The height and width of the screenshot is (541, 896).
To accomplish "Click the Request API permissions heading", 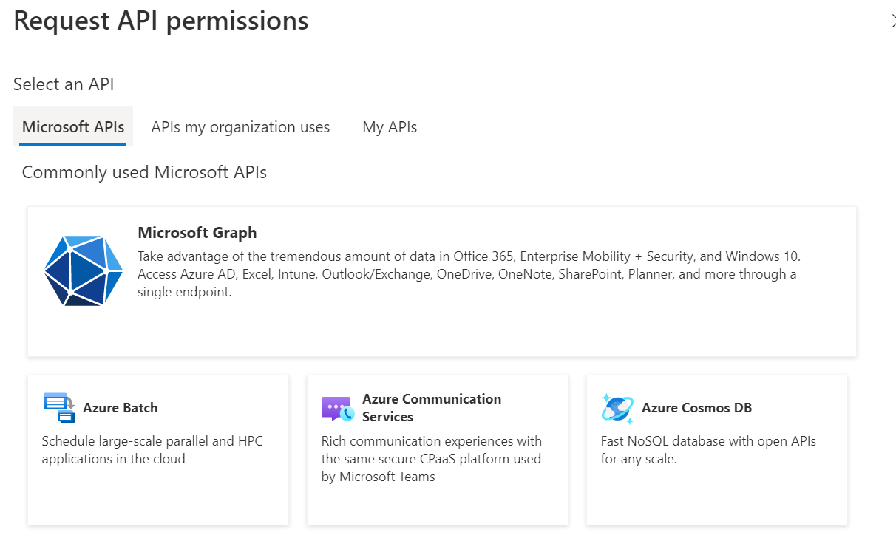I will click(161, 21).
